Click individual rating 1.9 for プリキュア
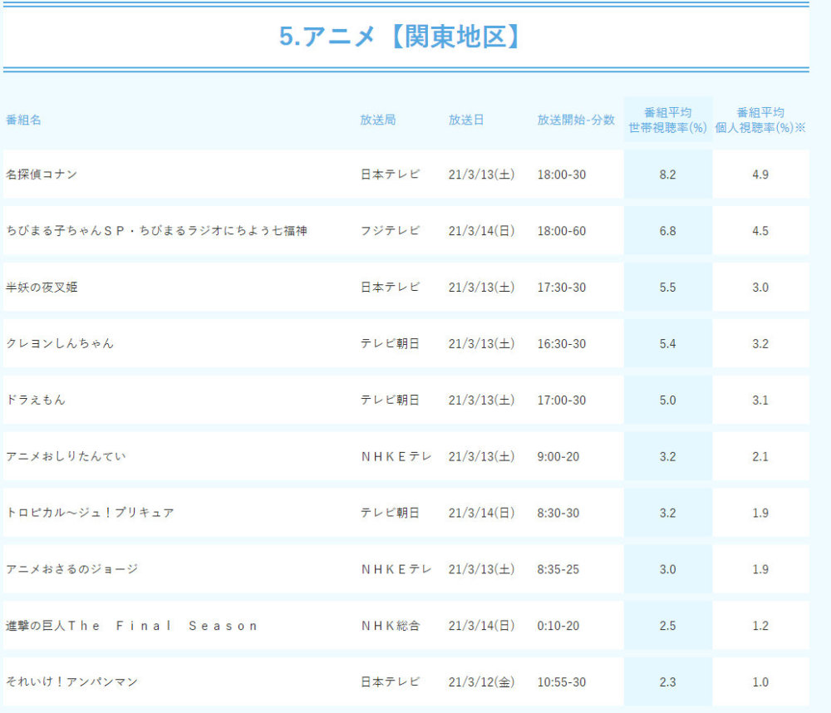This screenshot has height=713, width=831. click(760, 513)
